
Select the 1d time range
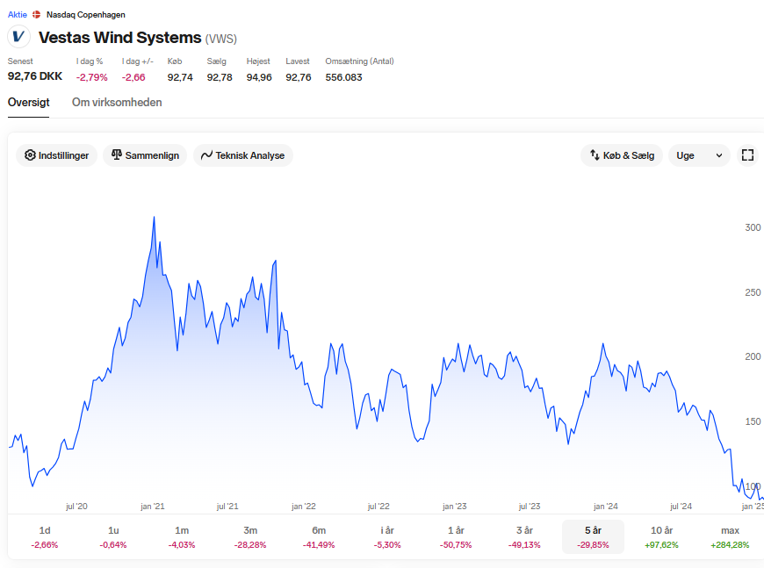[45, 536]
